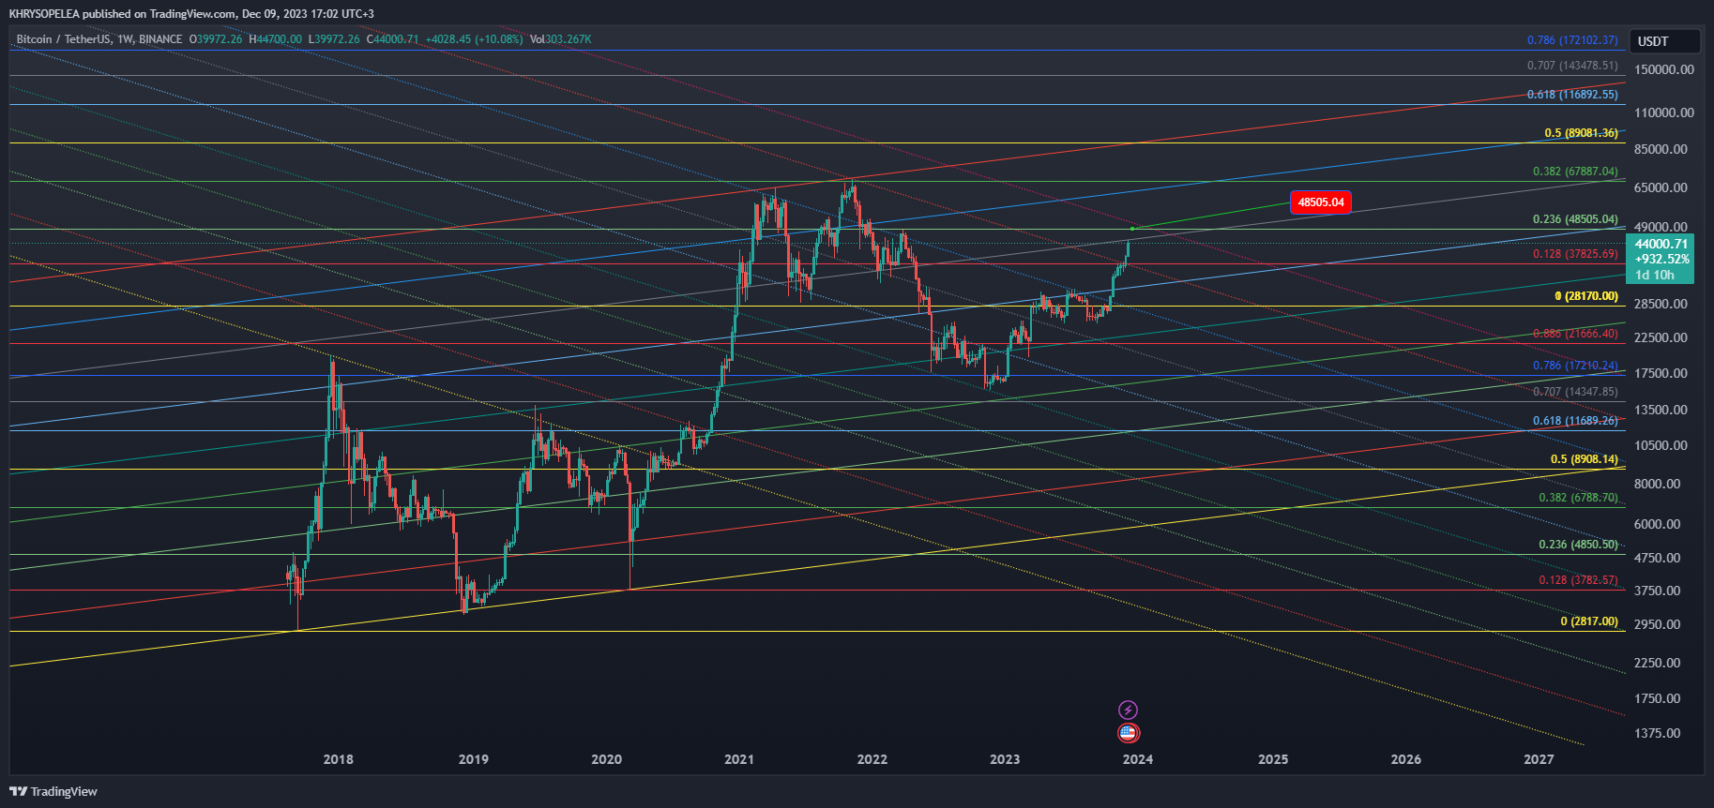
Task: Click 2026 on the time axis
Action: click(1406, 759)
